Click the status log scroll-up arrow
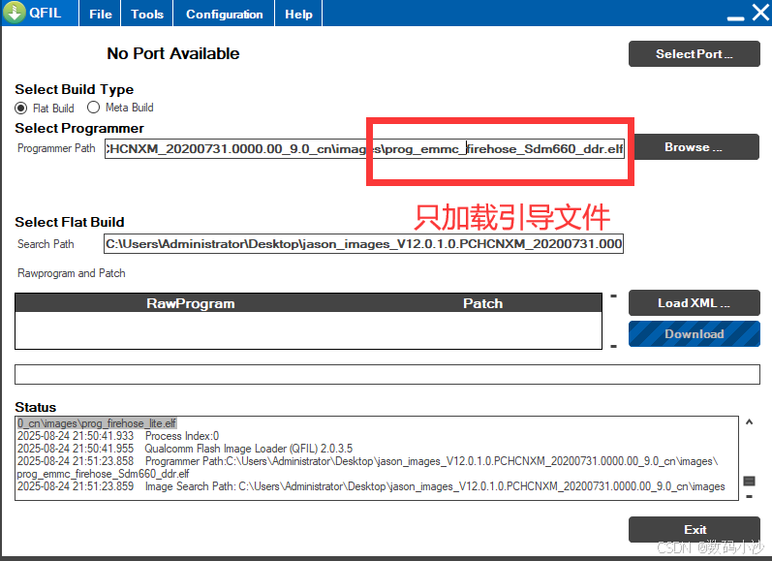This screenshot has height=561, width=772. [749, 422]
